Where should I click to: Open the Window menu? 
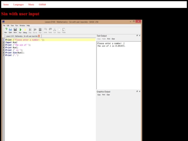(x=22, y=25)
